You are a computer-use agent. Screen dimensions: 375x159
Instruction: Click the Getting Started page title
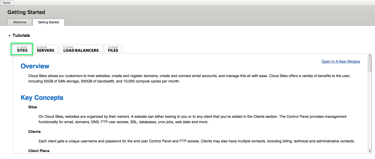click(26, 12)
